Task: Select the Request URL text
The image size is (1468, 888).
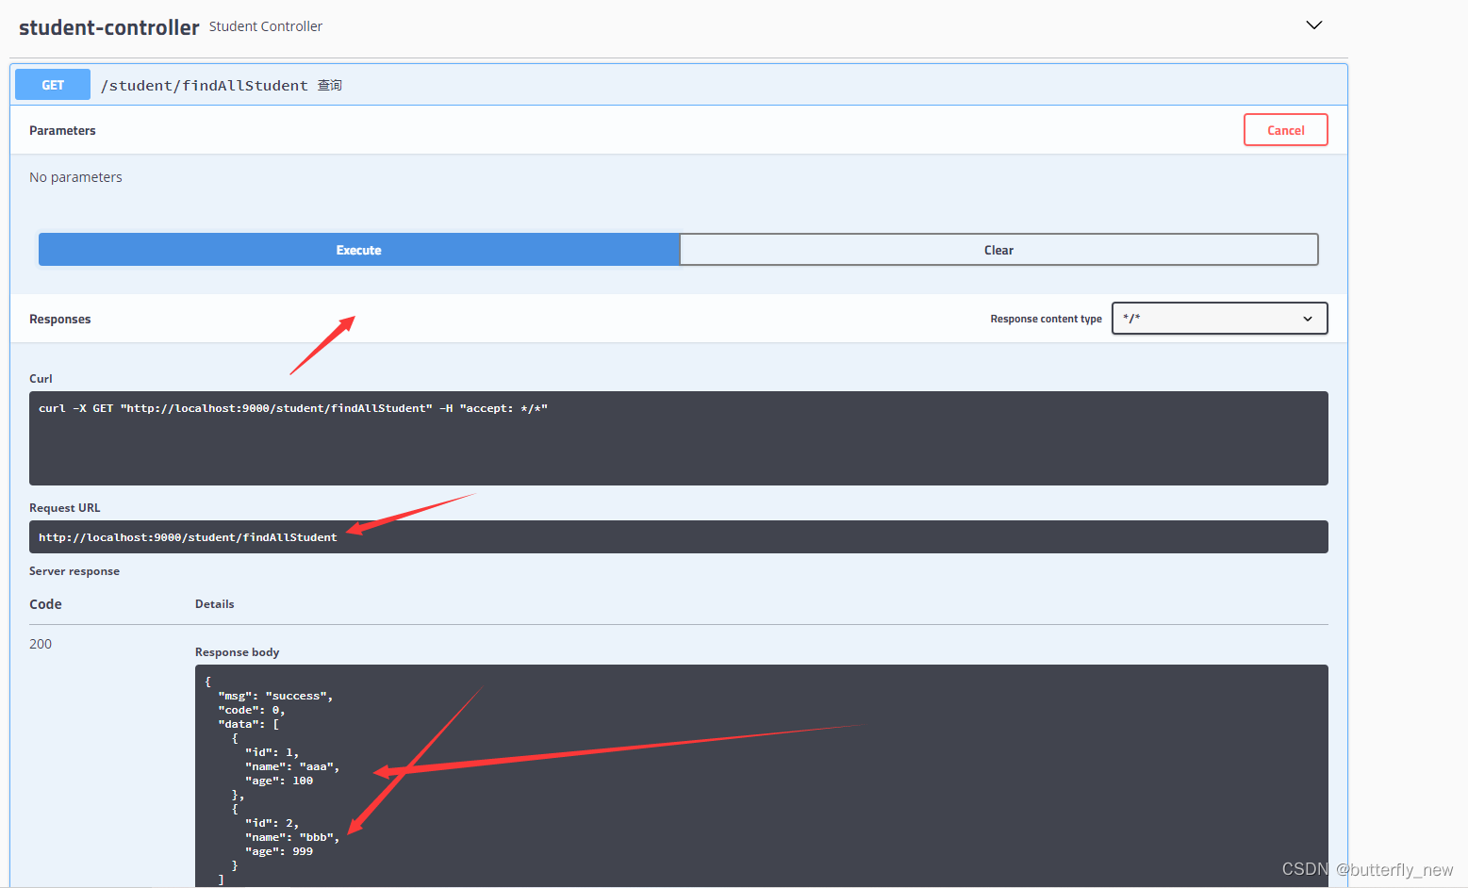Action: click(188, 537)
